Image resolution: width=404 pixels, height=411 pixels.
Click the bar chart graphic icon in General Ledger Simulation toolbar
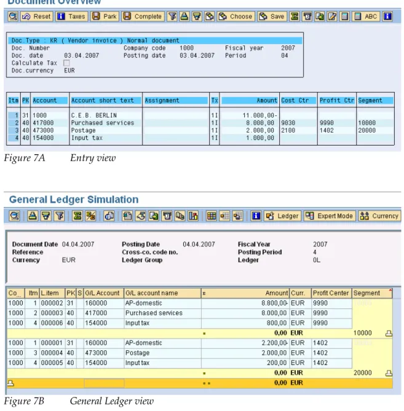193,216
